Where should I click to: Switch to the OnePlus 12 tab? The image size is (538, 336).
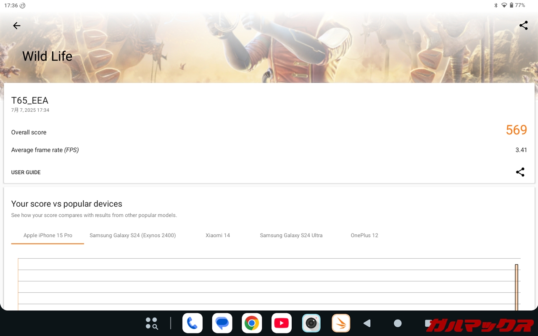364,236
